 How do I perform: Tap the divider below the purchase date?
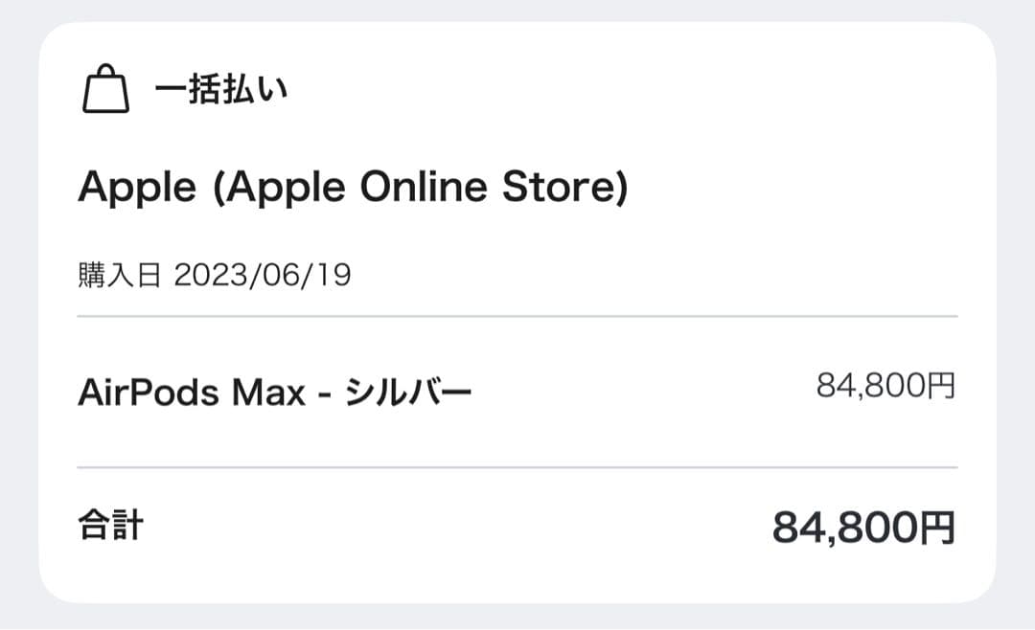pyautogui.click(x=517, y=316)
